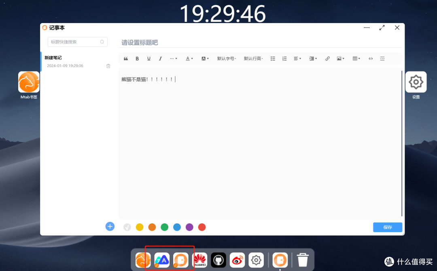Insert a code block
Screen dimensions: 437x271
tap(371, 59)
